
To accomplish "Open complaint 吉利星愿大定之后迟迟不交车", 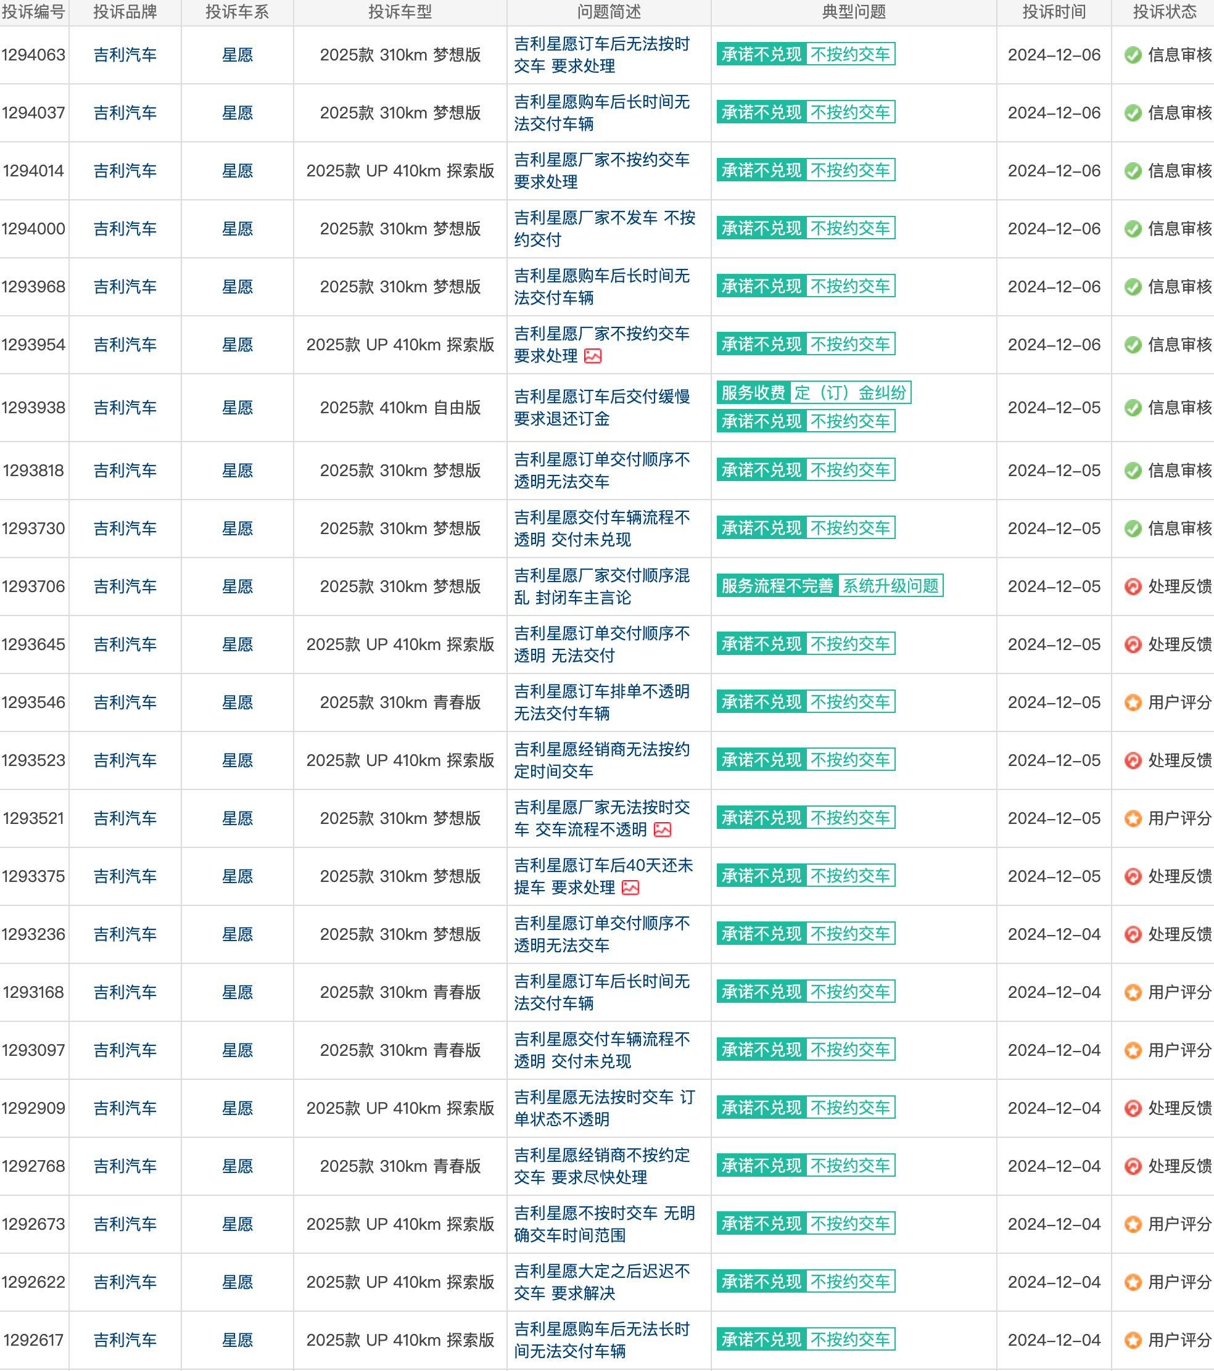I will tap(601, 1282).
